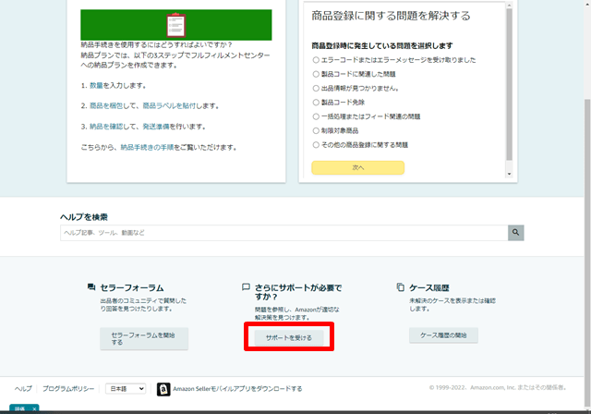Open ケース履歴の開始 button
Screen dimensions: 591x414
tap(443, 335)
